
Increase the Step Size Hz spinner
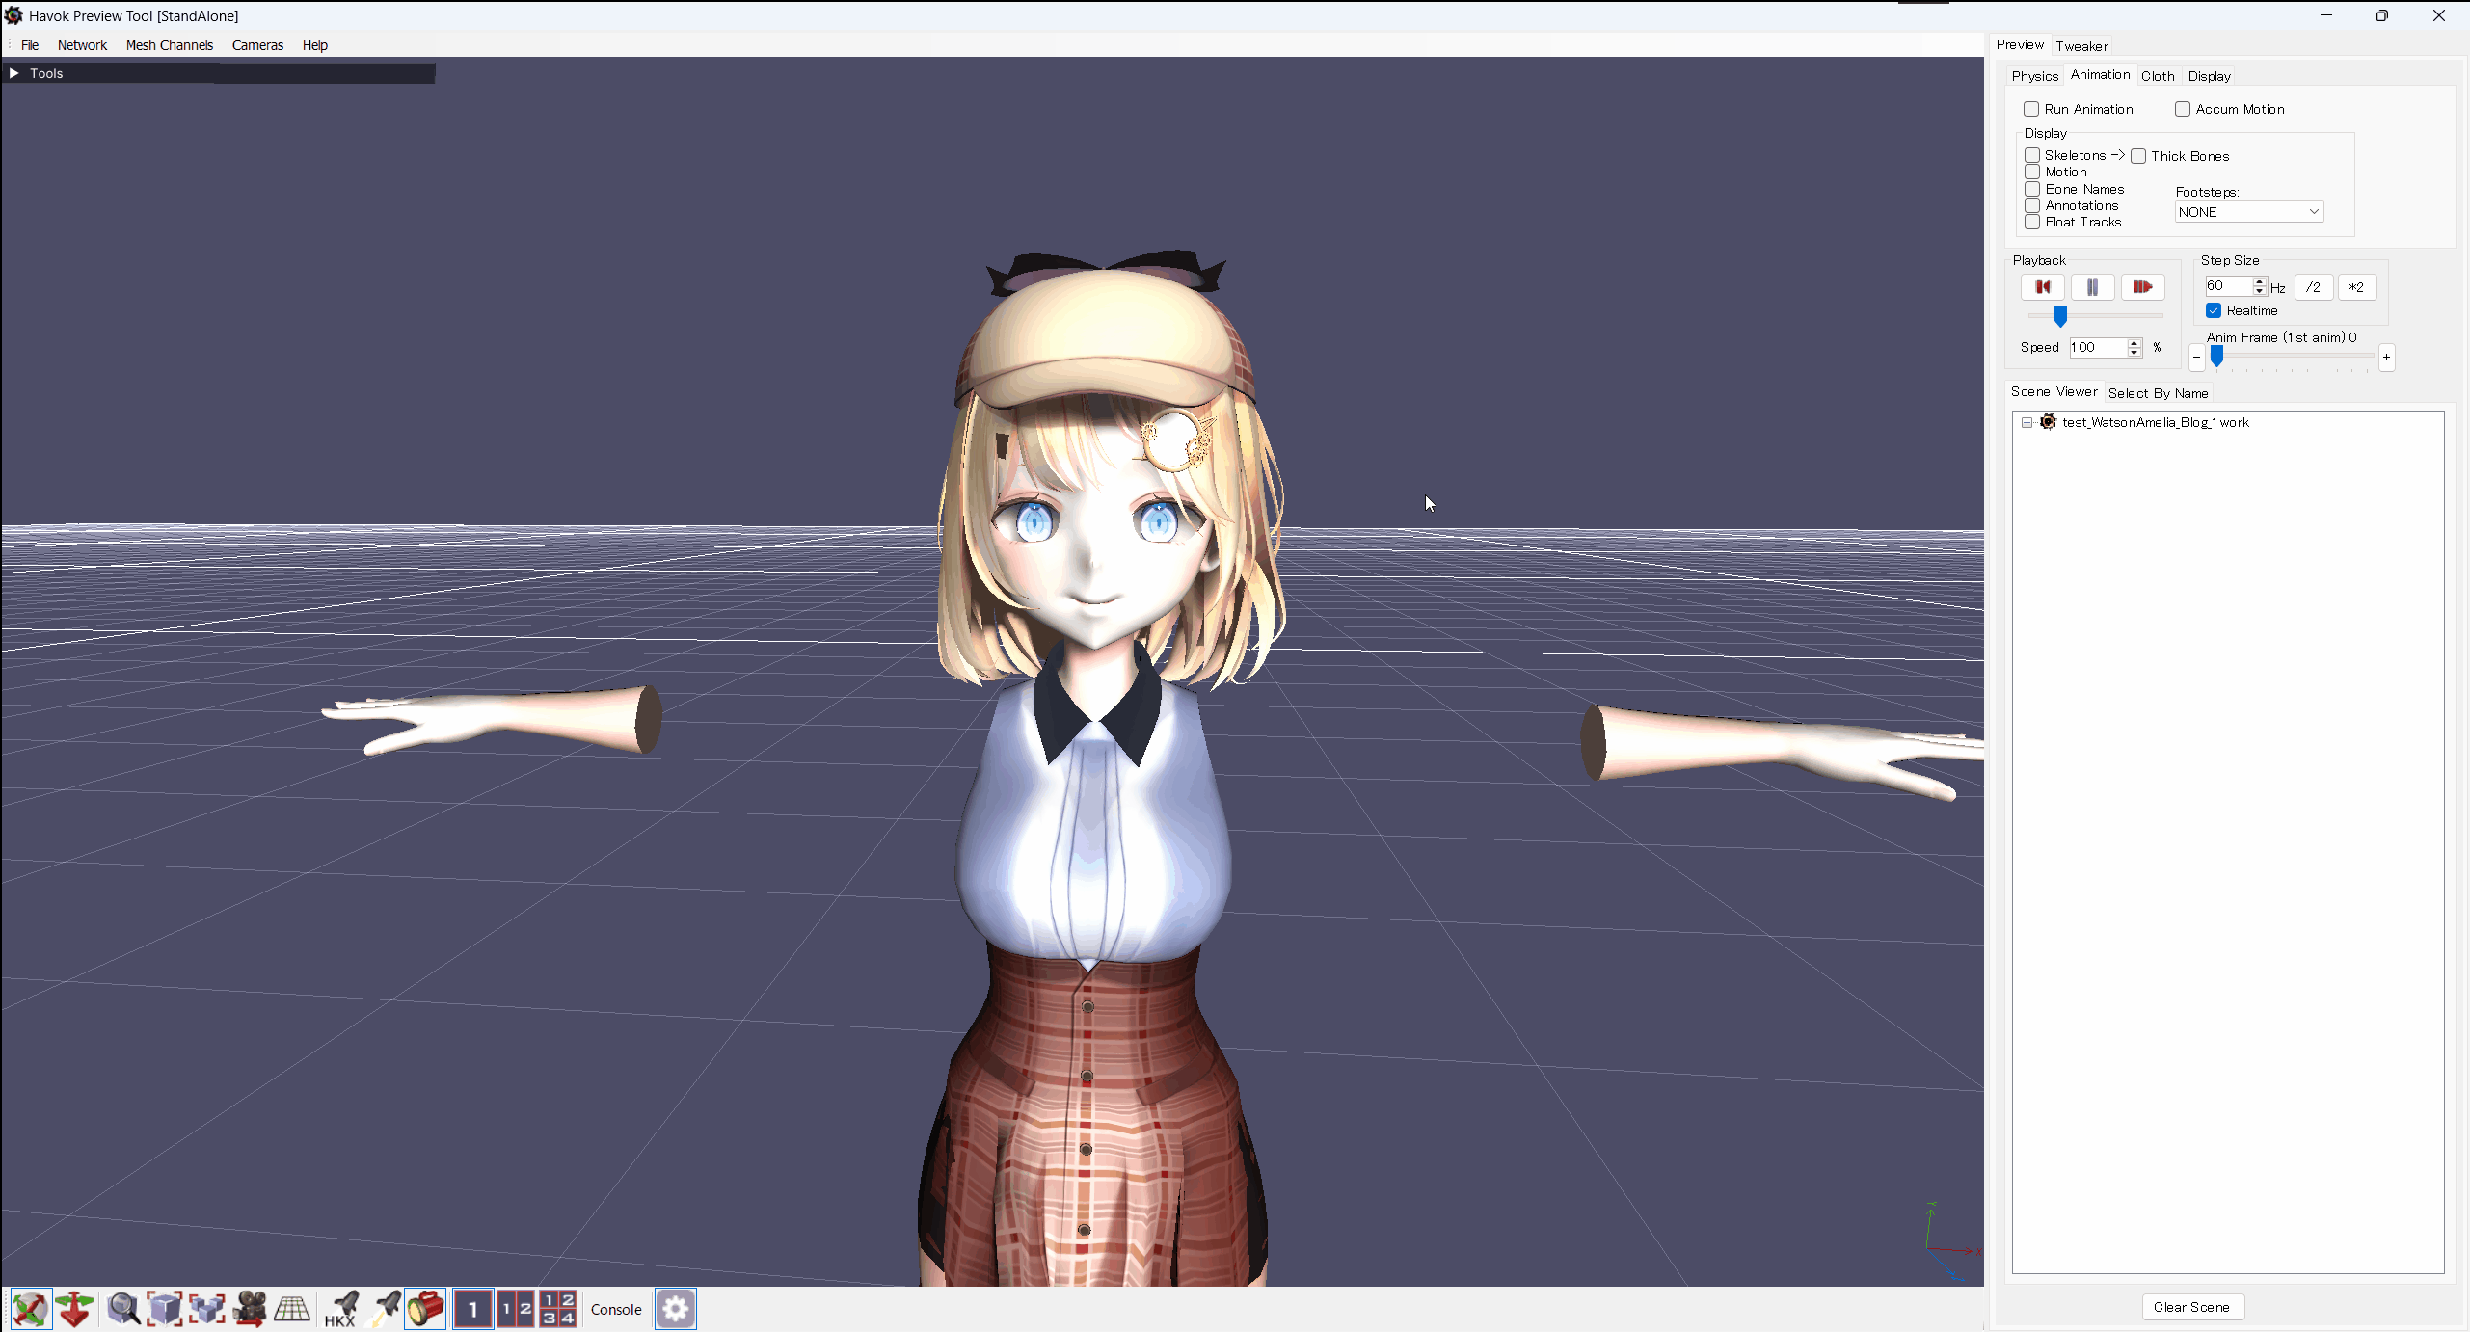click(x=2259, y=281)
